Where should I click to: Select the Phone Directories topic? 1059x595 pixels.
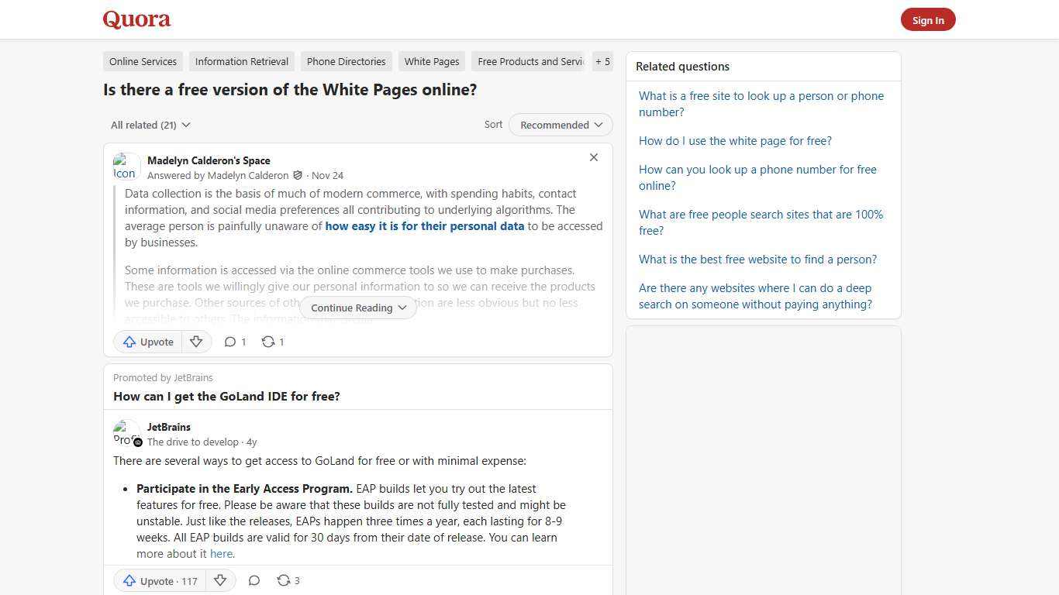point(346,61)
